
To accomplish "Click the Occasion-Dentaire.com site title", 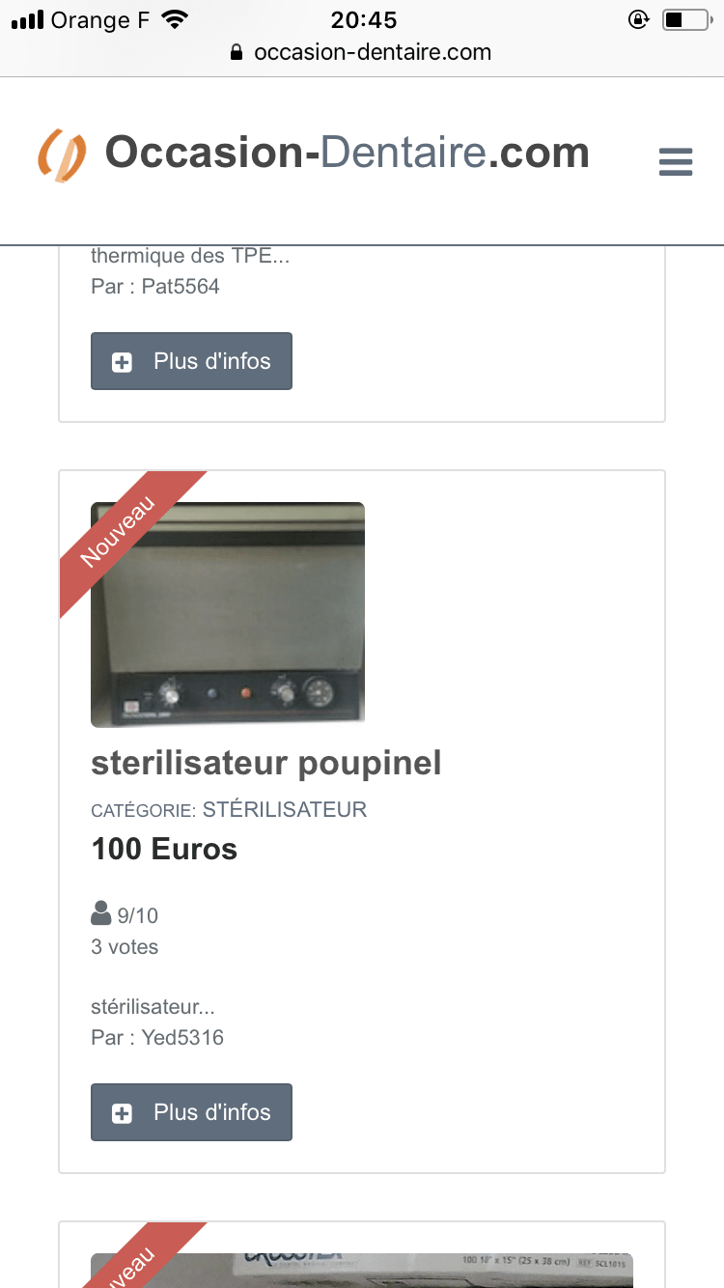I will pyautogui.click(x=347, y=153).
